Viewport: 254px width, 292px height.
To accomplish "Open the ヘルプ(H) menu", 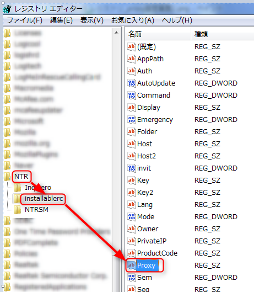I will click(x=177, y=20).
